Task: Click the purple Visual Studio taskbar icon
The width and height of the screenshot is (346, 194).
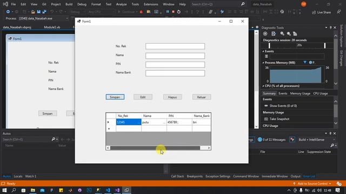Action: 117,190
